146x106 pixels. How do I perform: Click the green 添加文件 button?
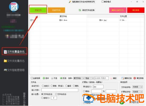(38, 10)
